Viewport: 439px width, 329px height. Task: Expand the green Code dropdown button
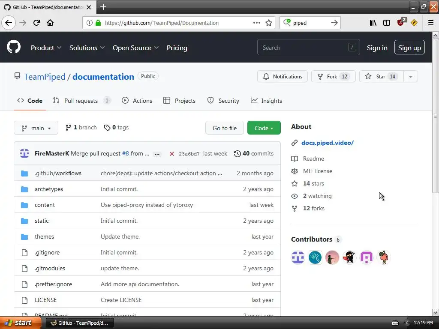tap(264, 128)
